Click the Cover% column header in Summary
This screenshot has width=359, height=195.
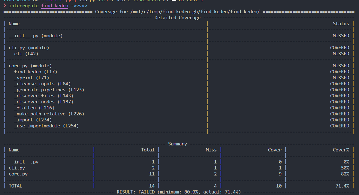tap(341, 150)
